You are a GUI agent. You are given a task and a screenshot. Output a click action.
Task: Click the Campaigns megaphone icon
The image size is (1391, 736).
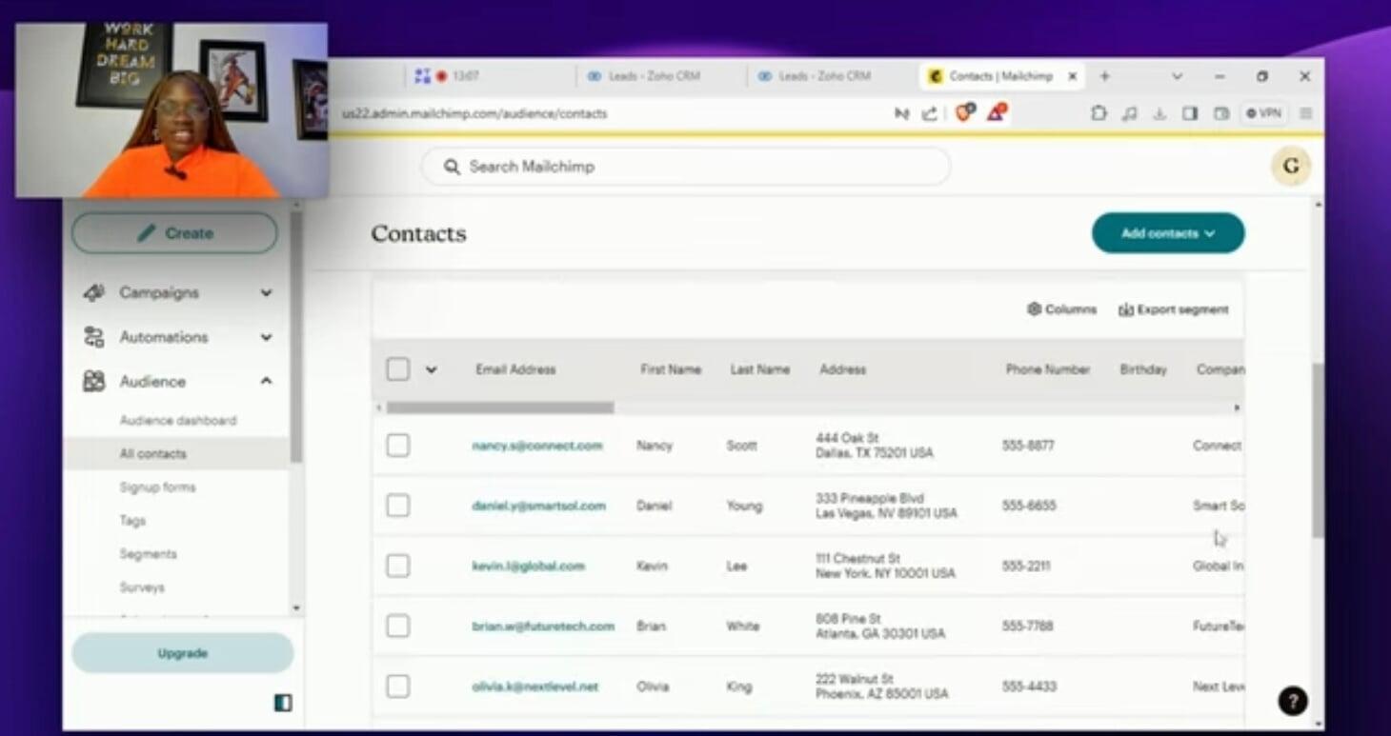(93, 293)
